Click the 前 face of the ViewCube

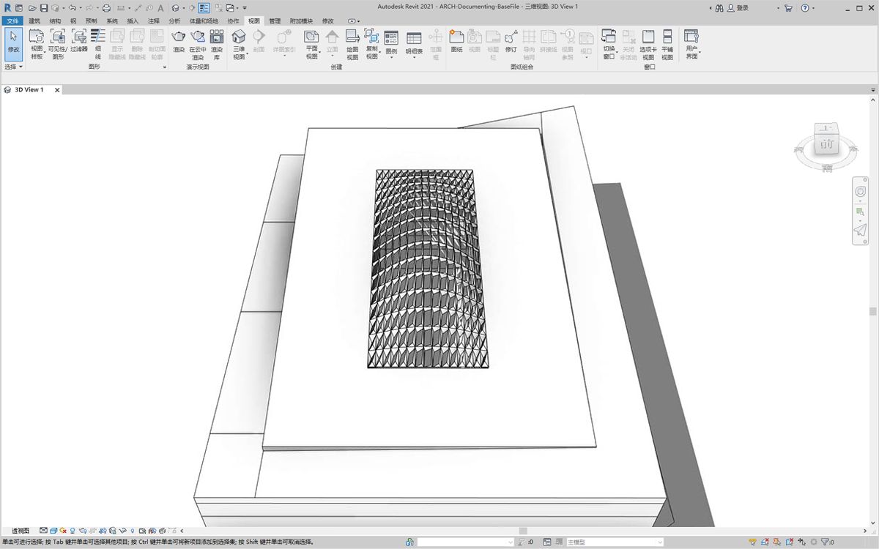click(827, 145)
